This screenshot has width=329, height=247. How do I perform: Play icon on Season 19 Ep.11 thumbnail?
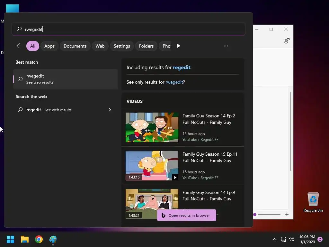point(175,177)
